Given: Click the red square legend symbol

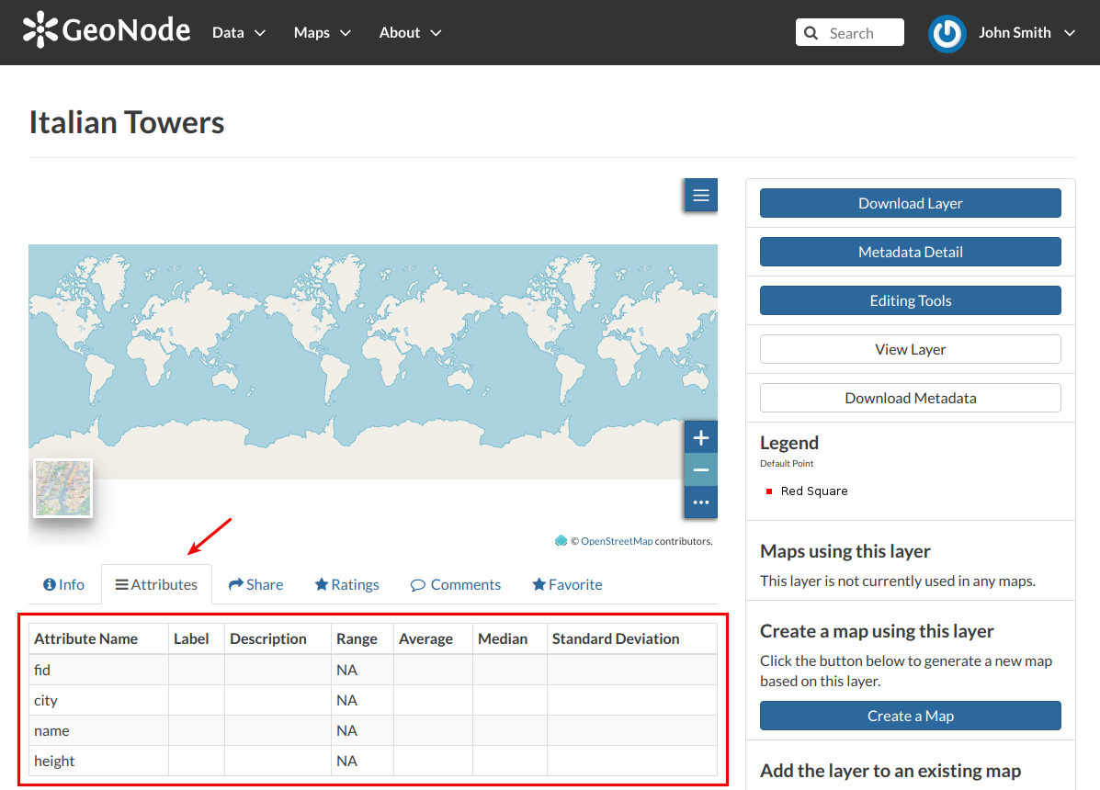Looking at the screenshot, I should tap(769, 491).
